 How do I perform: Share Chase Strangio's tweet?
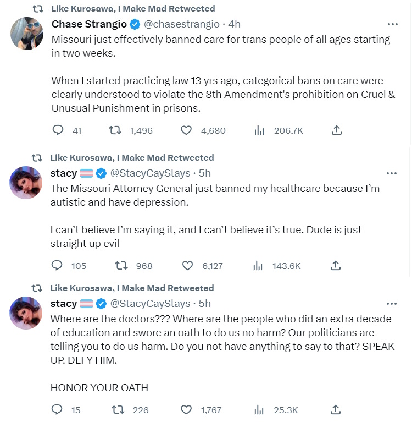tap(337, 130)
